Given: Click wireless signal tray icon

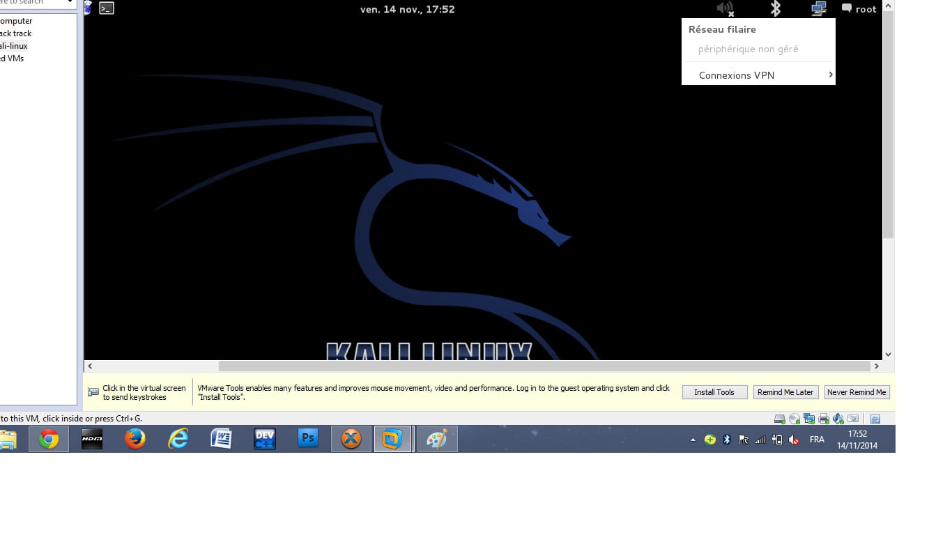Looking at the screenshot, I should pos(760,440).
